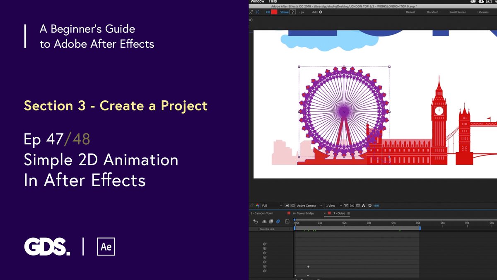The image size is (497, 280).
Task: Open the Window menu
Action: pyautogui.click(x=257, y=1)
